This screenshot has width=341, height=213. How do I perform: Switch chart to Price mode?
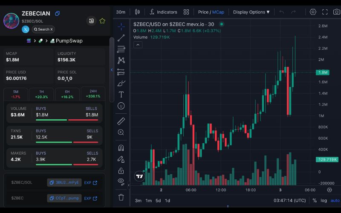tap(203, 12)
